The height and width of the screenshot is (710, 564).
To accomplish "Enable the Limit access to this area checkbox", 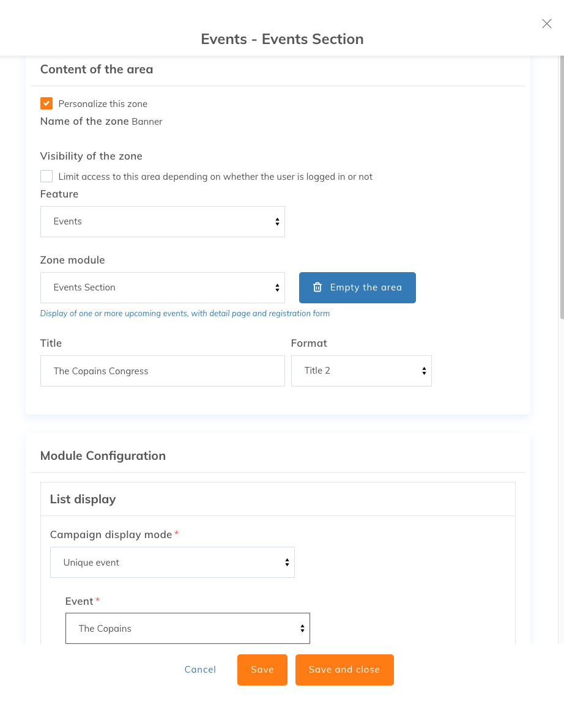I will pyautogui.click(x=46, y=176).
